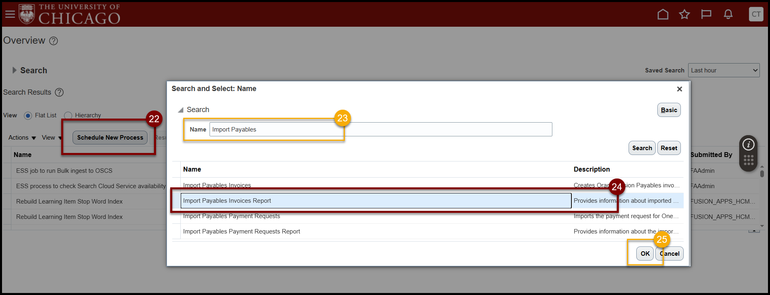Open Watchlist flag icon
The height and width of the screenshot is (295, 770).
click(706, 15)
